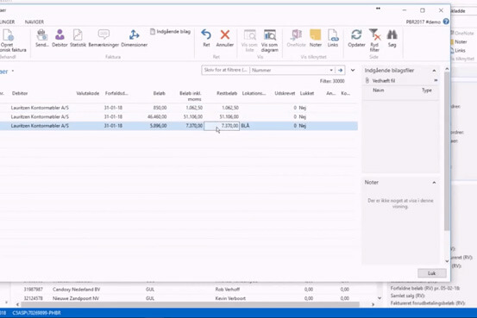
Task: Select the row with Beløb 46.460,00
Action: click(x=179, y=116)
